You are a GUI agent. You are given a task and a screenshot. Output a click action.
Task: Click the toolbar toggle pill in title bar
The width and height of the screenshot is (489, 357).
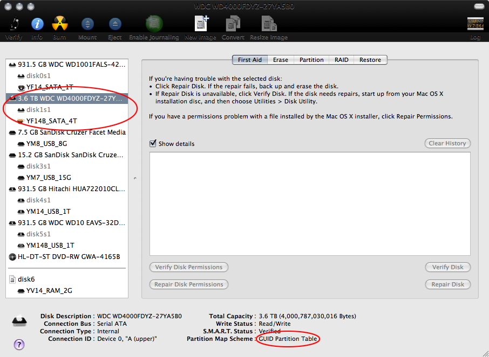click(479, 6)
